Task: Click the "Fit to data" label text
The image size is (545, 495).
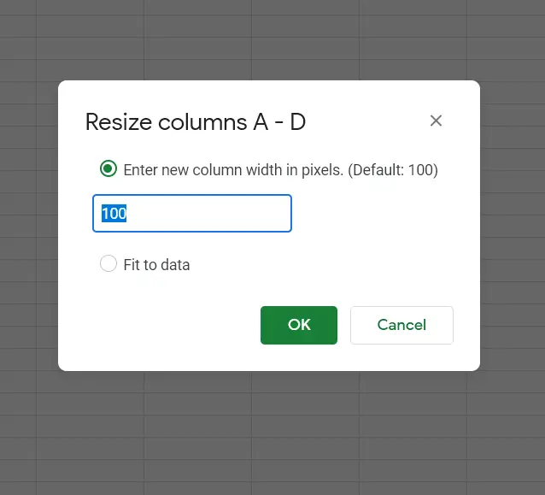Action: click(156, 265)
